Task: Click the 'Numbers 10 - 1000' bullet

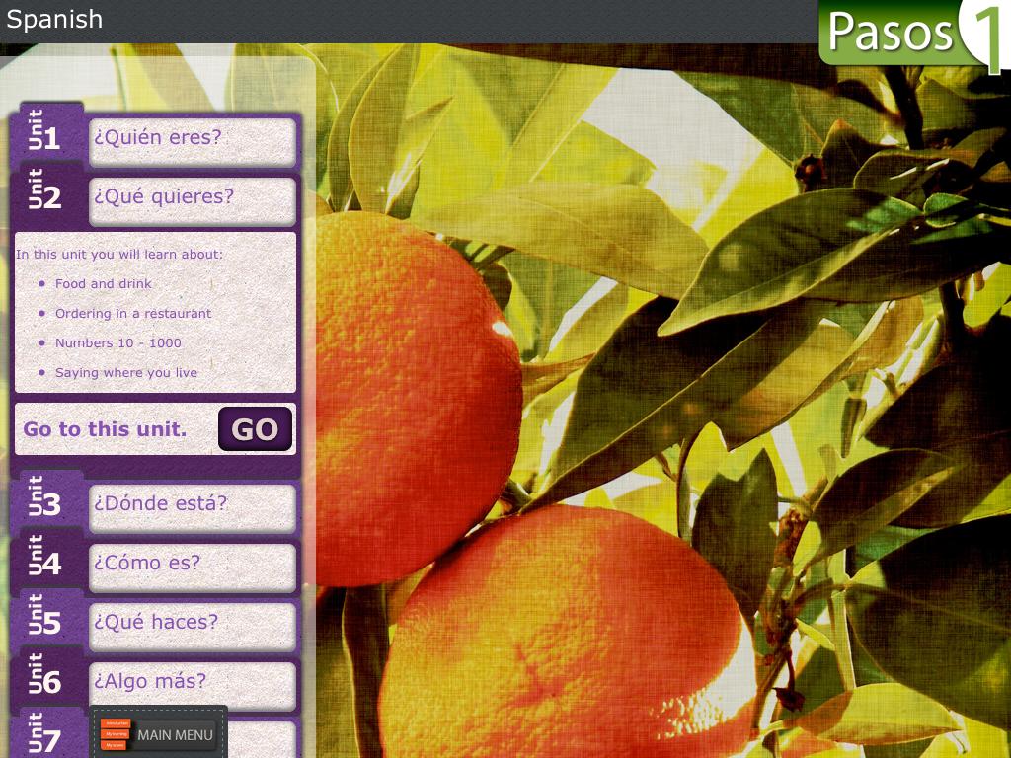Action: [118, 342]
